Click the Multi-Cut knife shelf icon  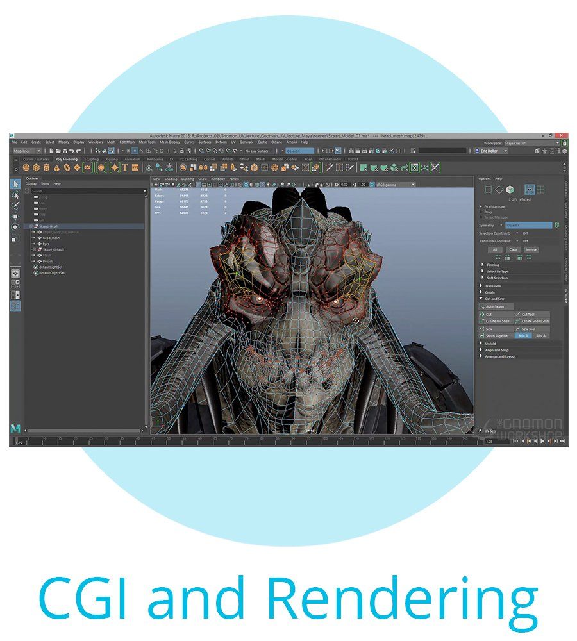click(329, 167)
